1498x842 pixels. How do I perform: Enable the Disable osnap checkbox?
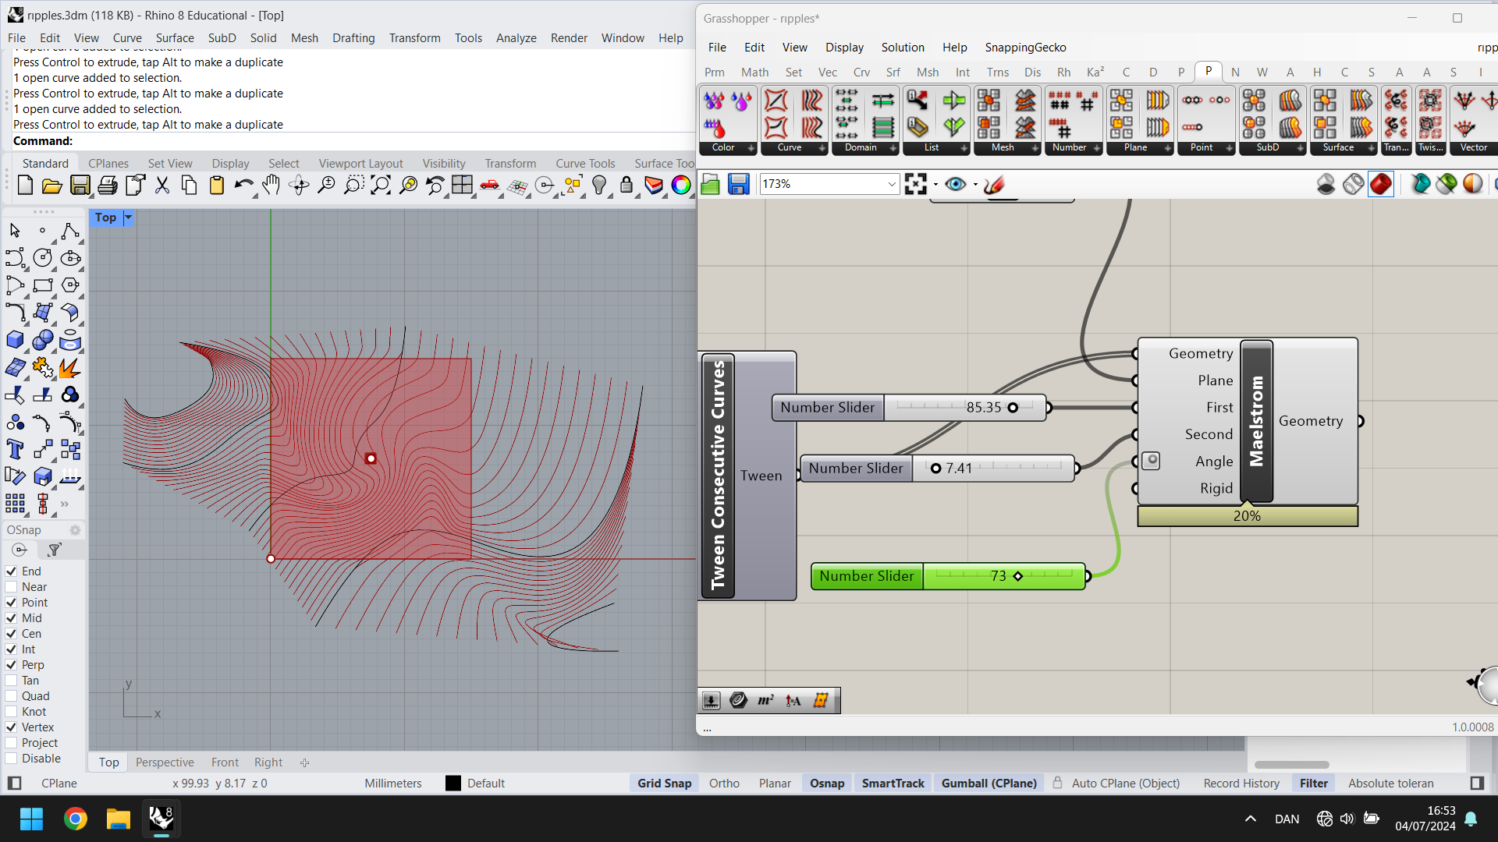click(x=11, y=759)
